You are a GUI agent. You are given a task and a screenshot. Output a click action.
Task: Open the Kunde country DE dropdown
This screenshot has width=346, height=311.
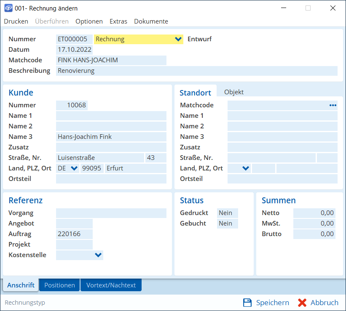coord(74,168)
